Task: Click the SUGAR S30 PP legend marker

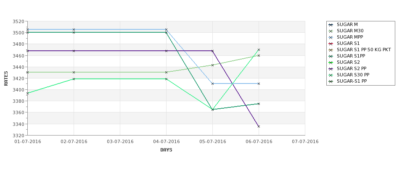Action: [331, 75]
